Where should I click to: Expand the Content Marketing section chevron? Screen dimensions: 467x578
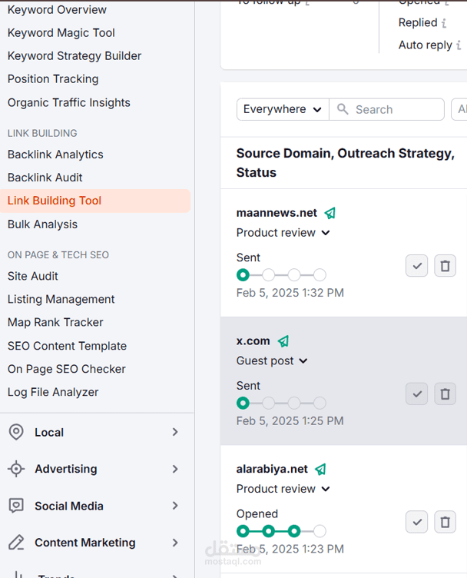coord(175,543)
